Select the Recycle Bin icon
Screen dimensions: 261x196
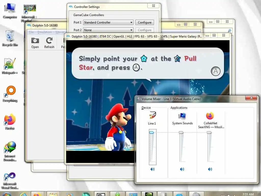(x=10, y=38)
